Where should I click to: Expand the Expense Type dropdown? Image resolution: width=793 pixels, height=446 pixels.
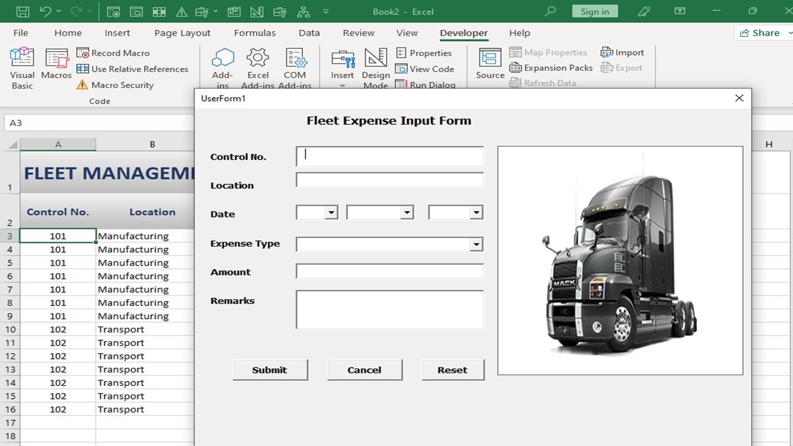point(476,244)
